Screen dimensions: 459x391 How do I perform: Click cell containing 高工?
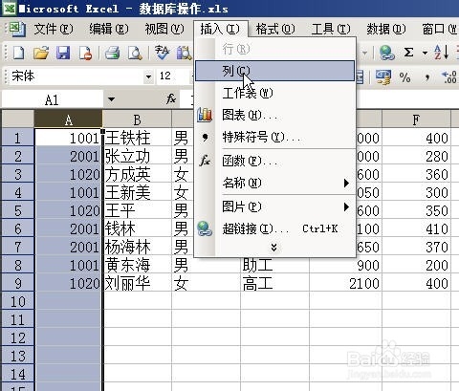click(274, 283)
